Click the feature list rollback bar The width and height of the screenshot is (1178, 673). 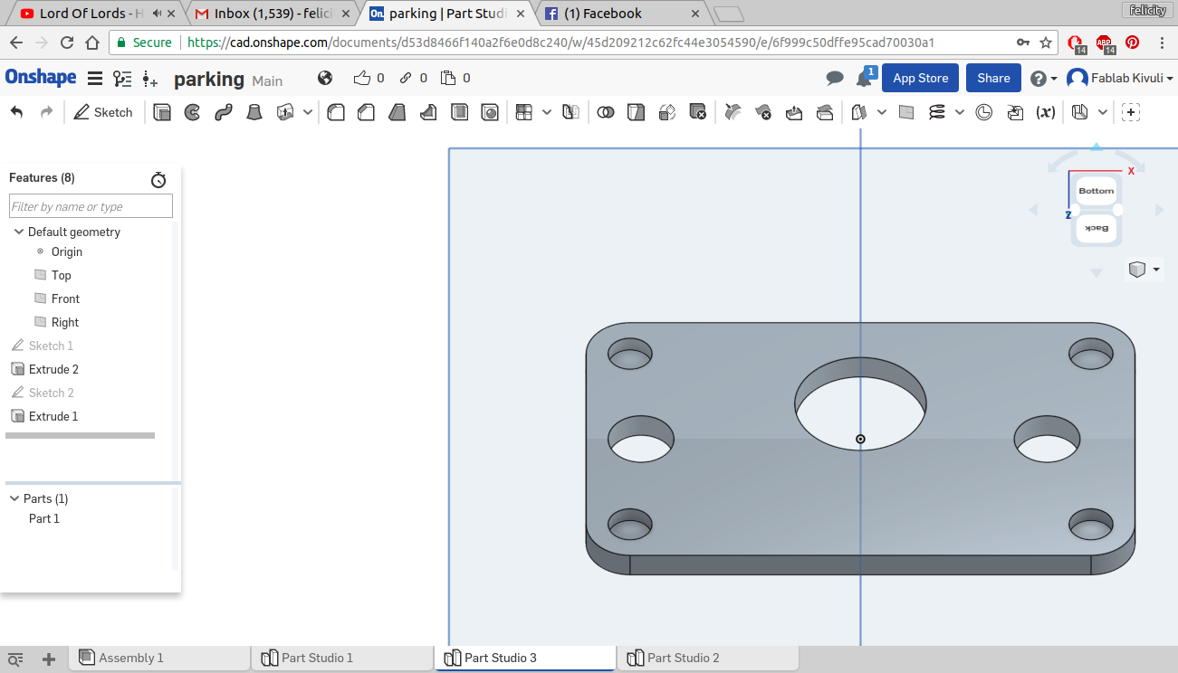pyautogui.click(x=80, y=436)
